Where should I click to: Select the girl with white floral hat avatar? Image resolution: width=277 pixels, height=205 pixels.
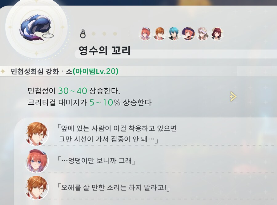pos(203,34)
